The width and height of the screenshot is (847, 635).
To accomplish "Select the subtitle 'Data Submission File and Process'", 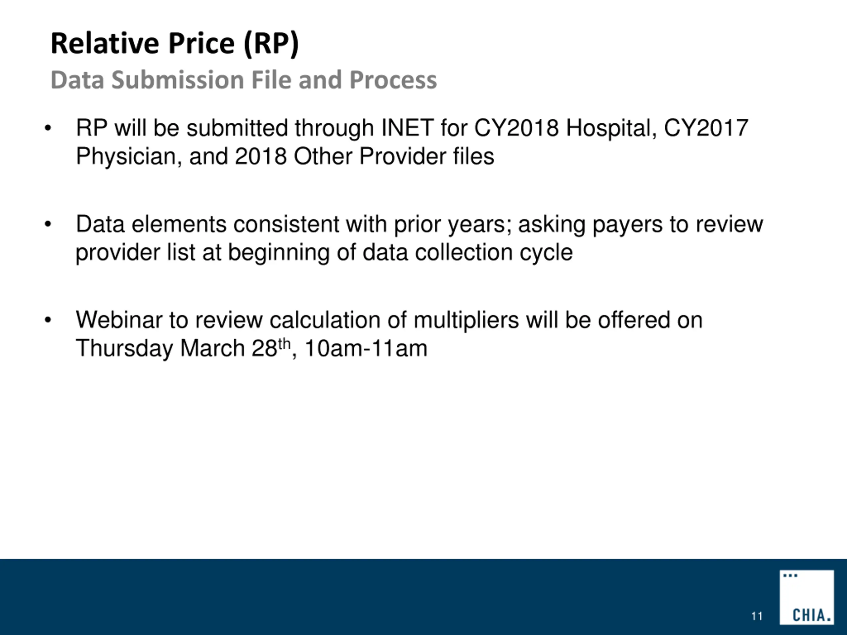I will pyautogui.click(x=244, y=80).
